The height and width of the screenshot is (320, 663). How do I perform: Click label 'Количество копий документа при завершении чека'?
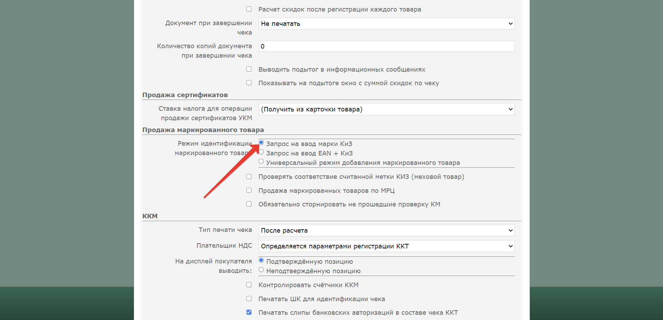204,51
